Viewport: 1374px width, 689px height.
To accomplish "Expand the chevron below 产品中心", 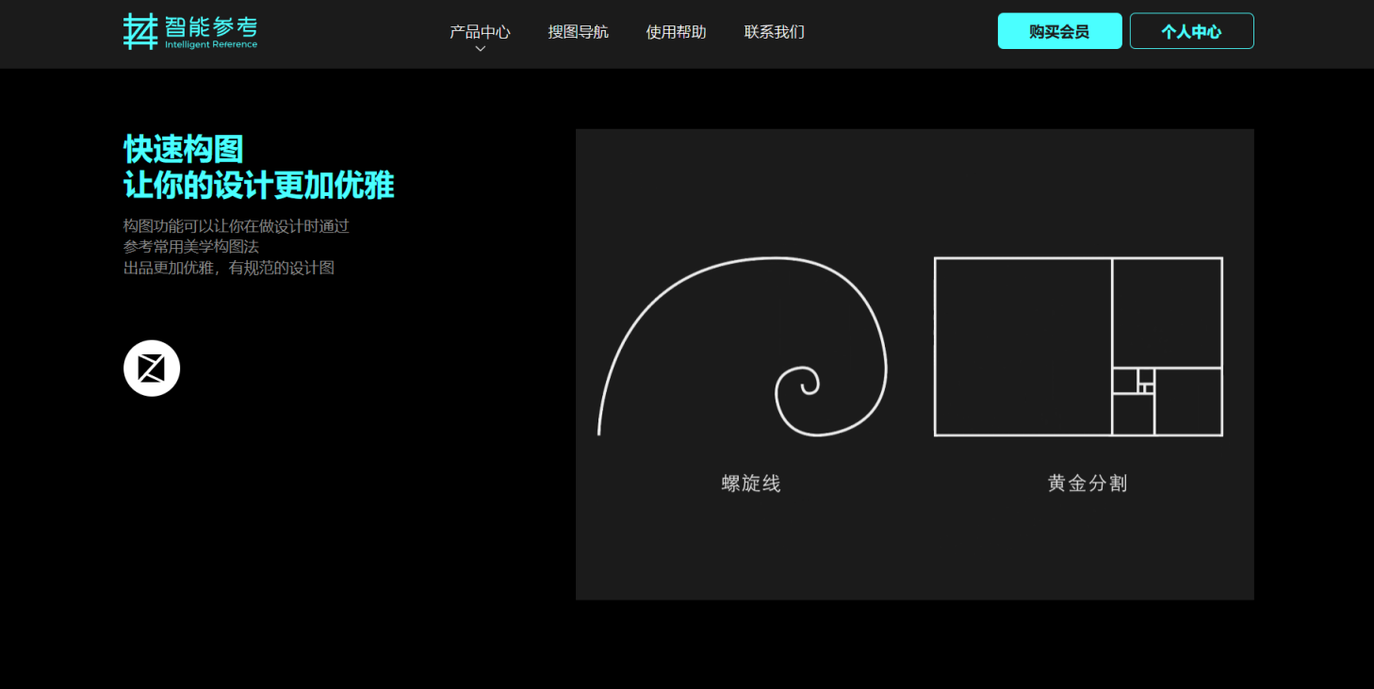I will pyautogui.click(x=480, y=49).
